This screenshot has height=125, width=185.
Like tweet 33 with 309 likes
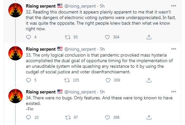pyautogui.click(x=108, y=80)
